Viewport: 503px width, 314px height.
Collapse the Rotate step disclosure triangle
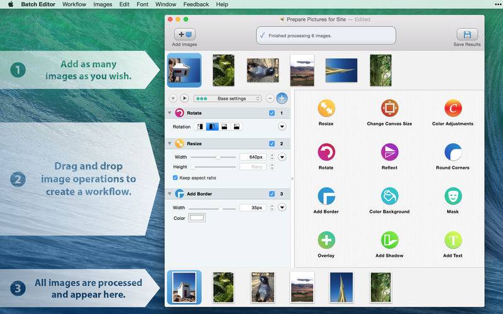pos(169,113)
